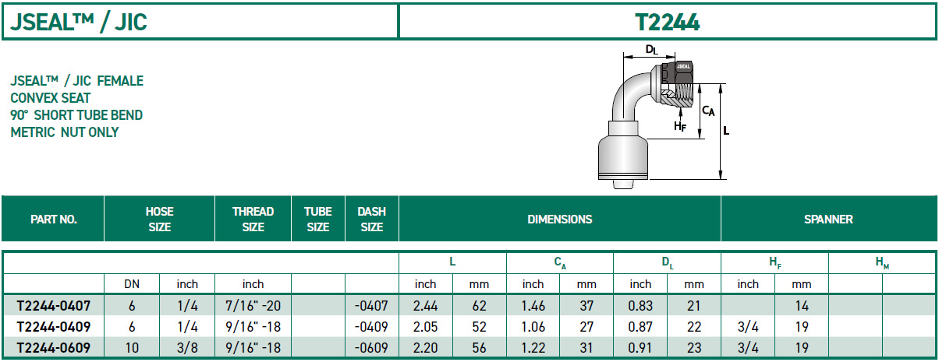Click the PART NO. column header
The width and height of the screenshot is (939, 362).
(53, 220)
